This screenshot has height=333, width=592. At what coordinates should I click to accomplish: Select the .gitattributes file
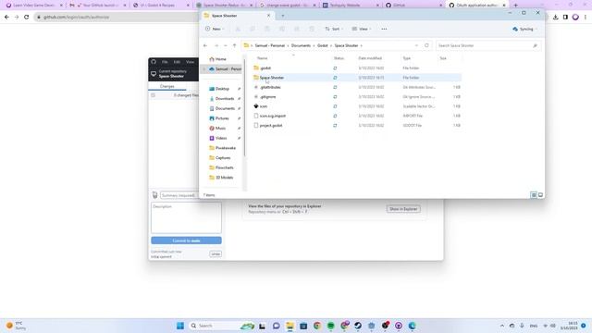[357, 87]
